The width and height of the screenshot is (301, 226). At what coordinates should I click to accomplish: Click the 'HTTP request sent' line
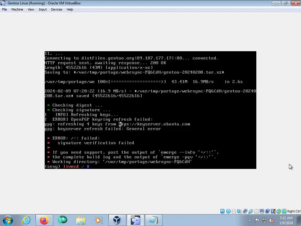(x=105, y=63)
